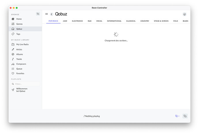Open Genres in the sidebar
The height and width of the screenshot is (134, 199).
tap(25, 24)
